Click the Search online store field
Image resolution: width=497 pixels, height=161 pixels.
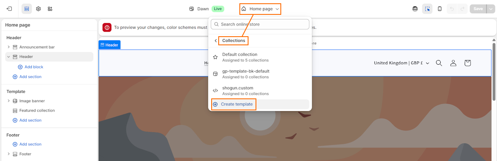(x=260, y=24)
